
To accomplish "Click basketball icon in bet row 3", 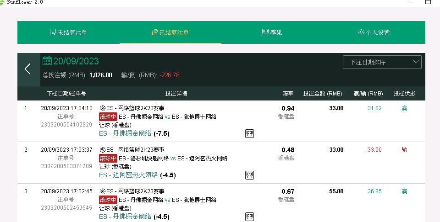I will click(102, 191).
